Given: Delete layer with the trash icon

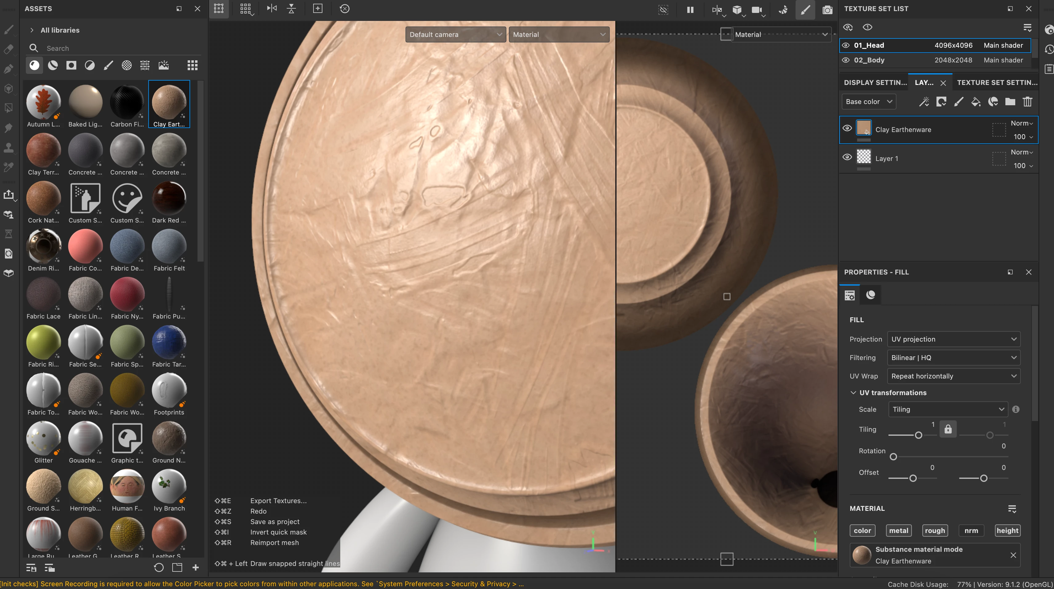Looking at the screenshot, I should tap(1027, 102).
